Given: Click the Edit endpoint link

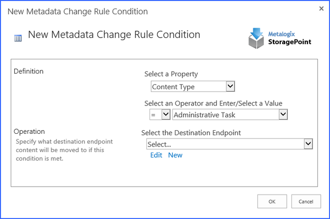Looking at the screenshot, I should [156, 155].
